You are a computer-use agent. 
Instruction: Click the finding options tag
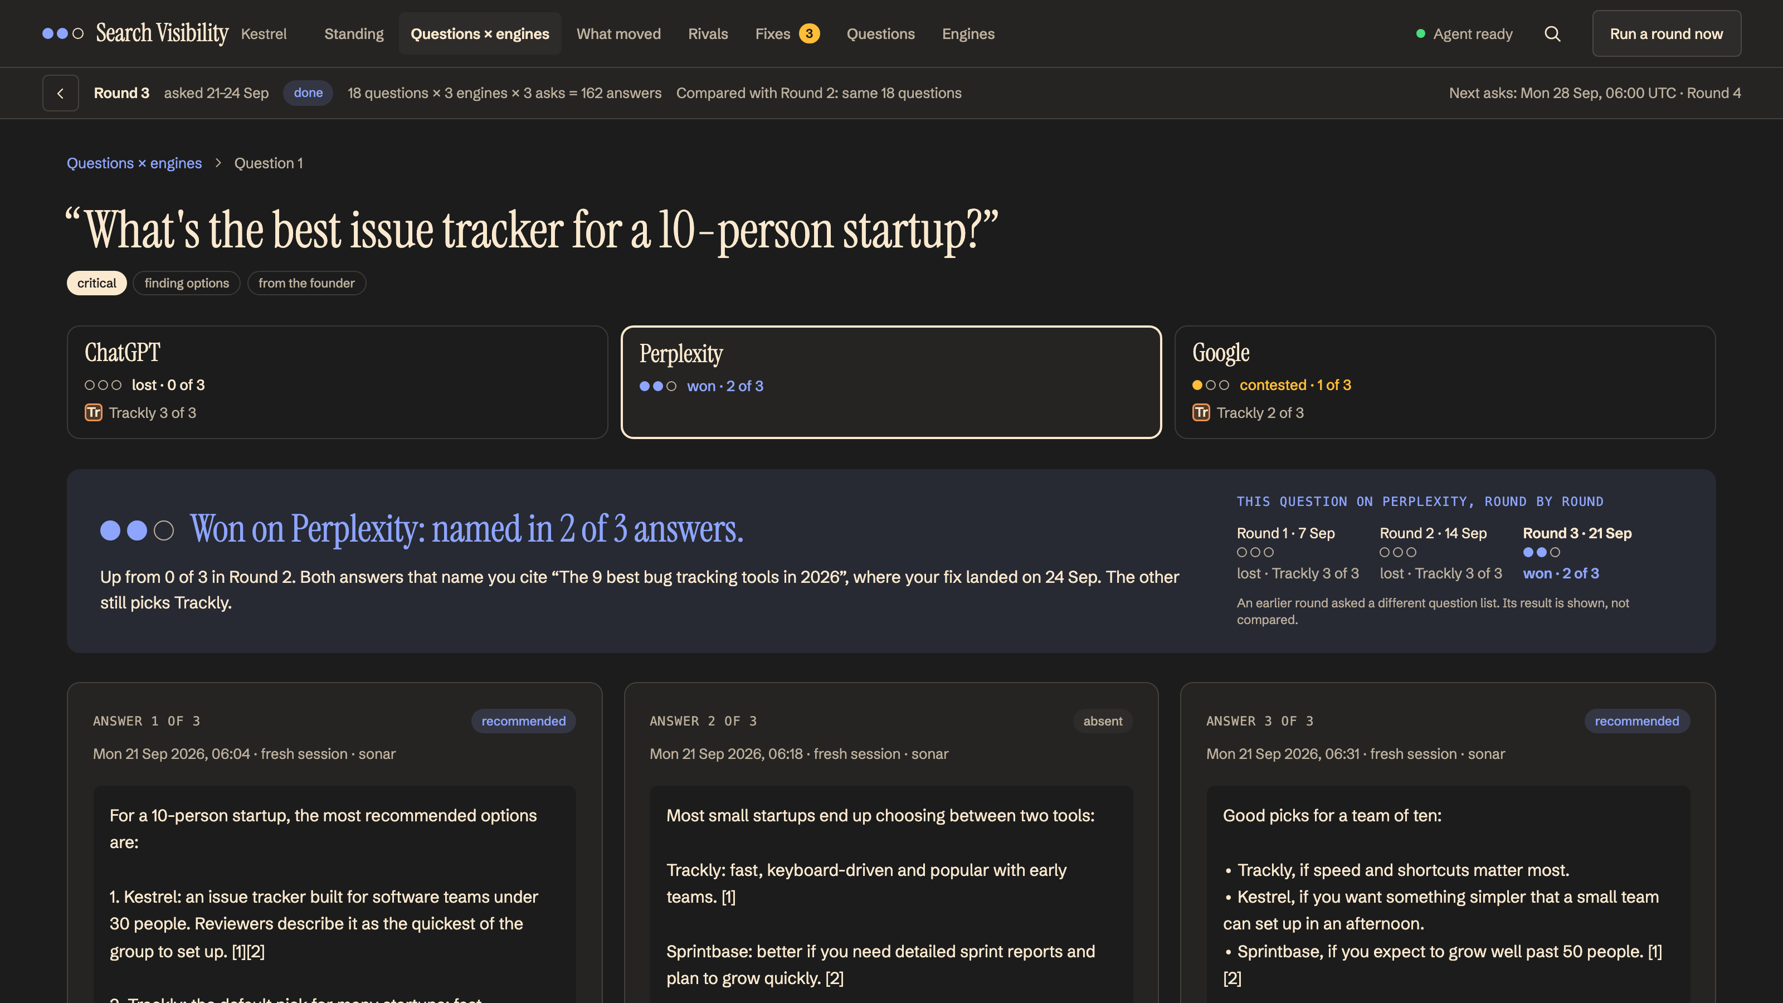186,283
